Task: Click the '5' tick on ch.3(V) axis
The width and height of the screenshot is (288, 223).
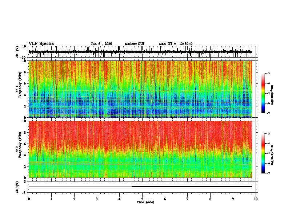Action: coord(25,181)
